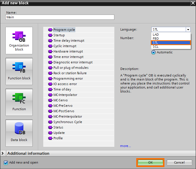Click the Profile OB icon
The height and width of the screenshot is (169, 196).
(50, 138)
